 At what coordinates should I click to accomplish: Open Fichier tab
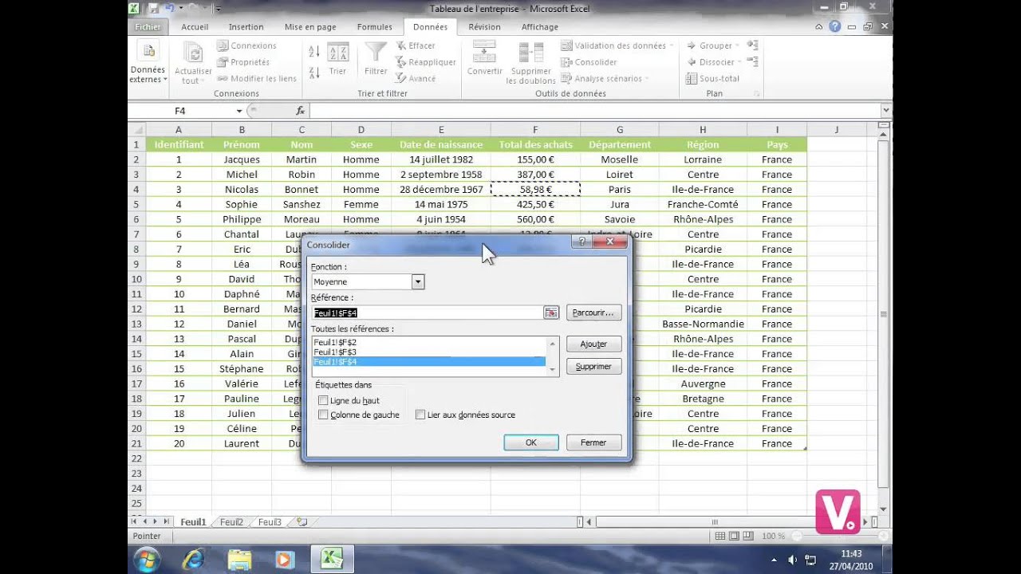point(148,26)
